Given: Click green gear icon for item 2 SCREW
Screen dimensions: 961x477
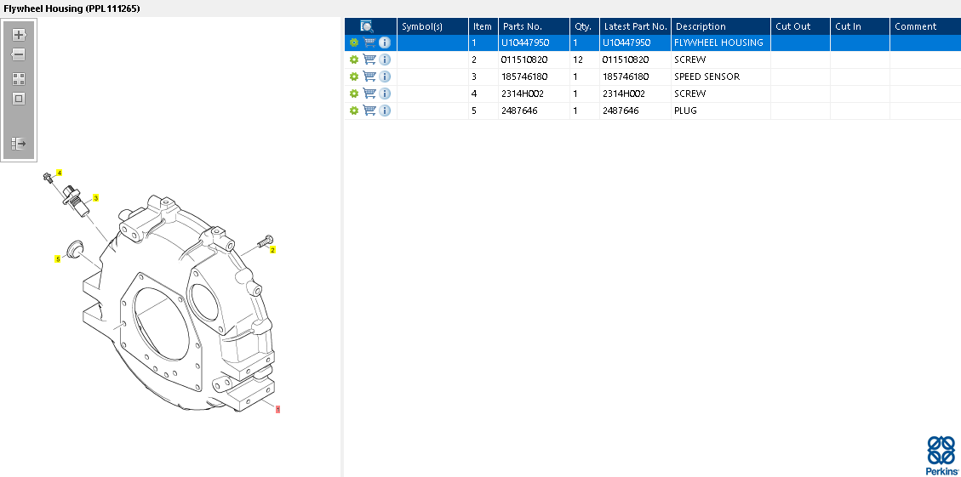Looking at the screenshot, I should pos(354,60).
